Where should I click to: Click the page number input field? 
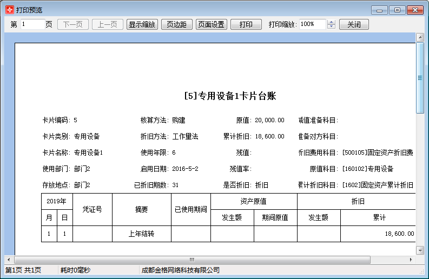point(32,24)
